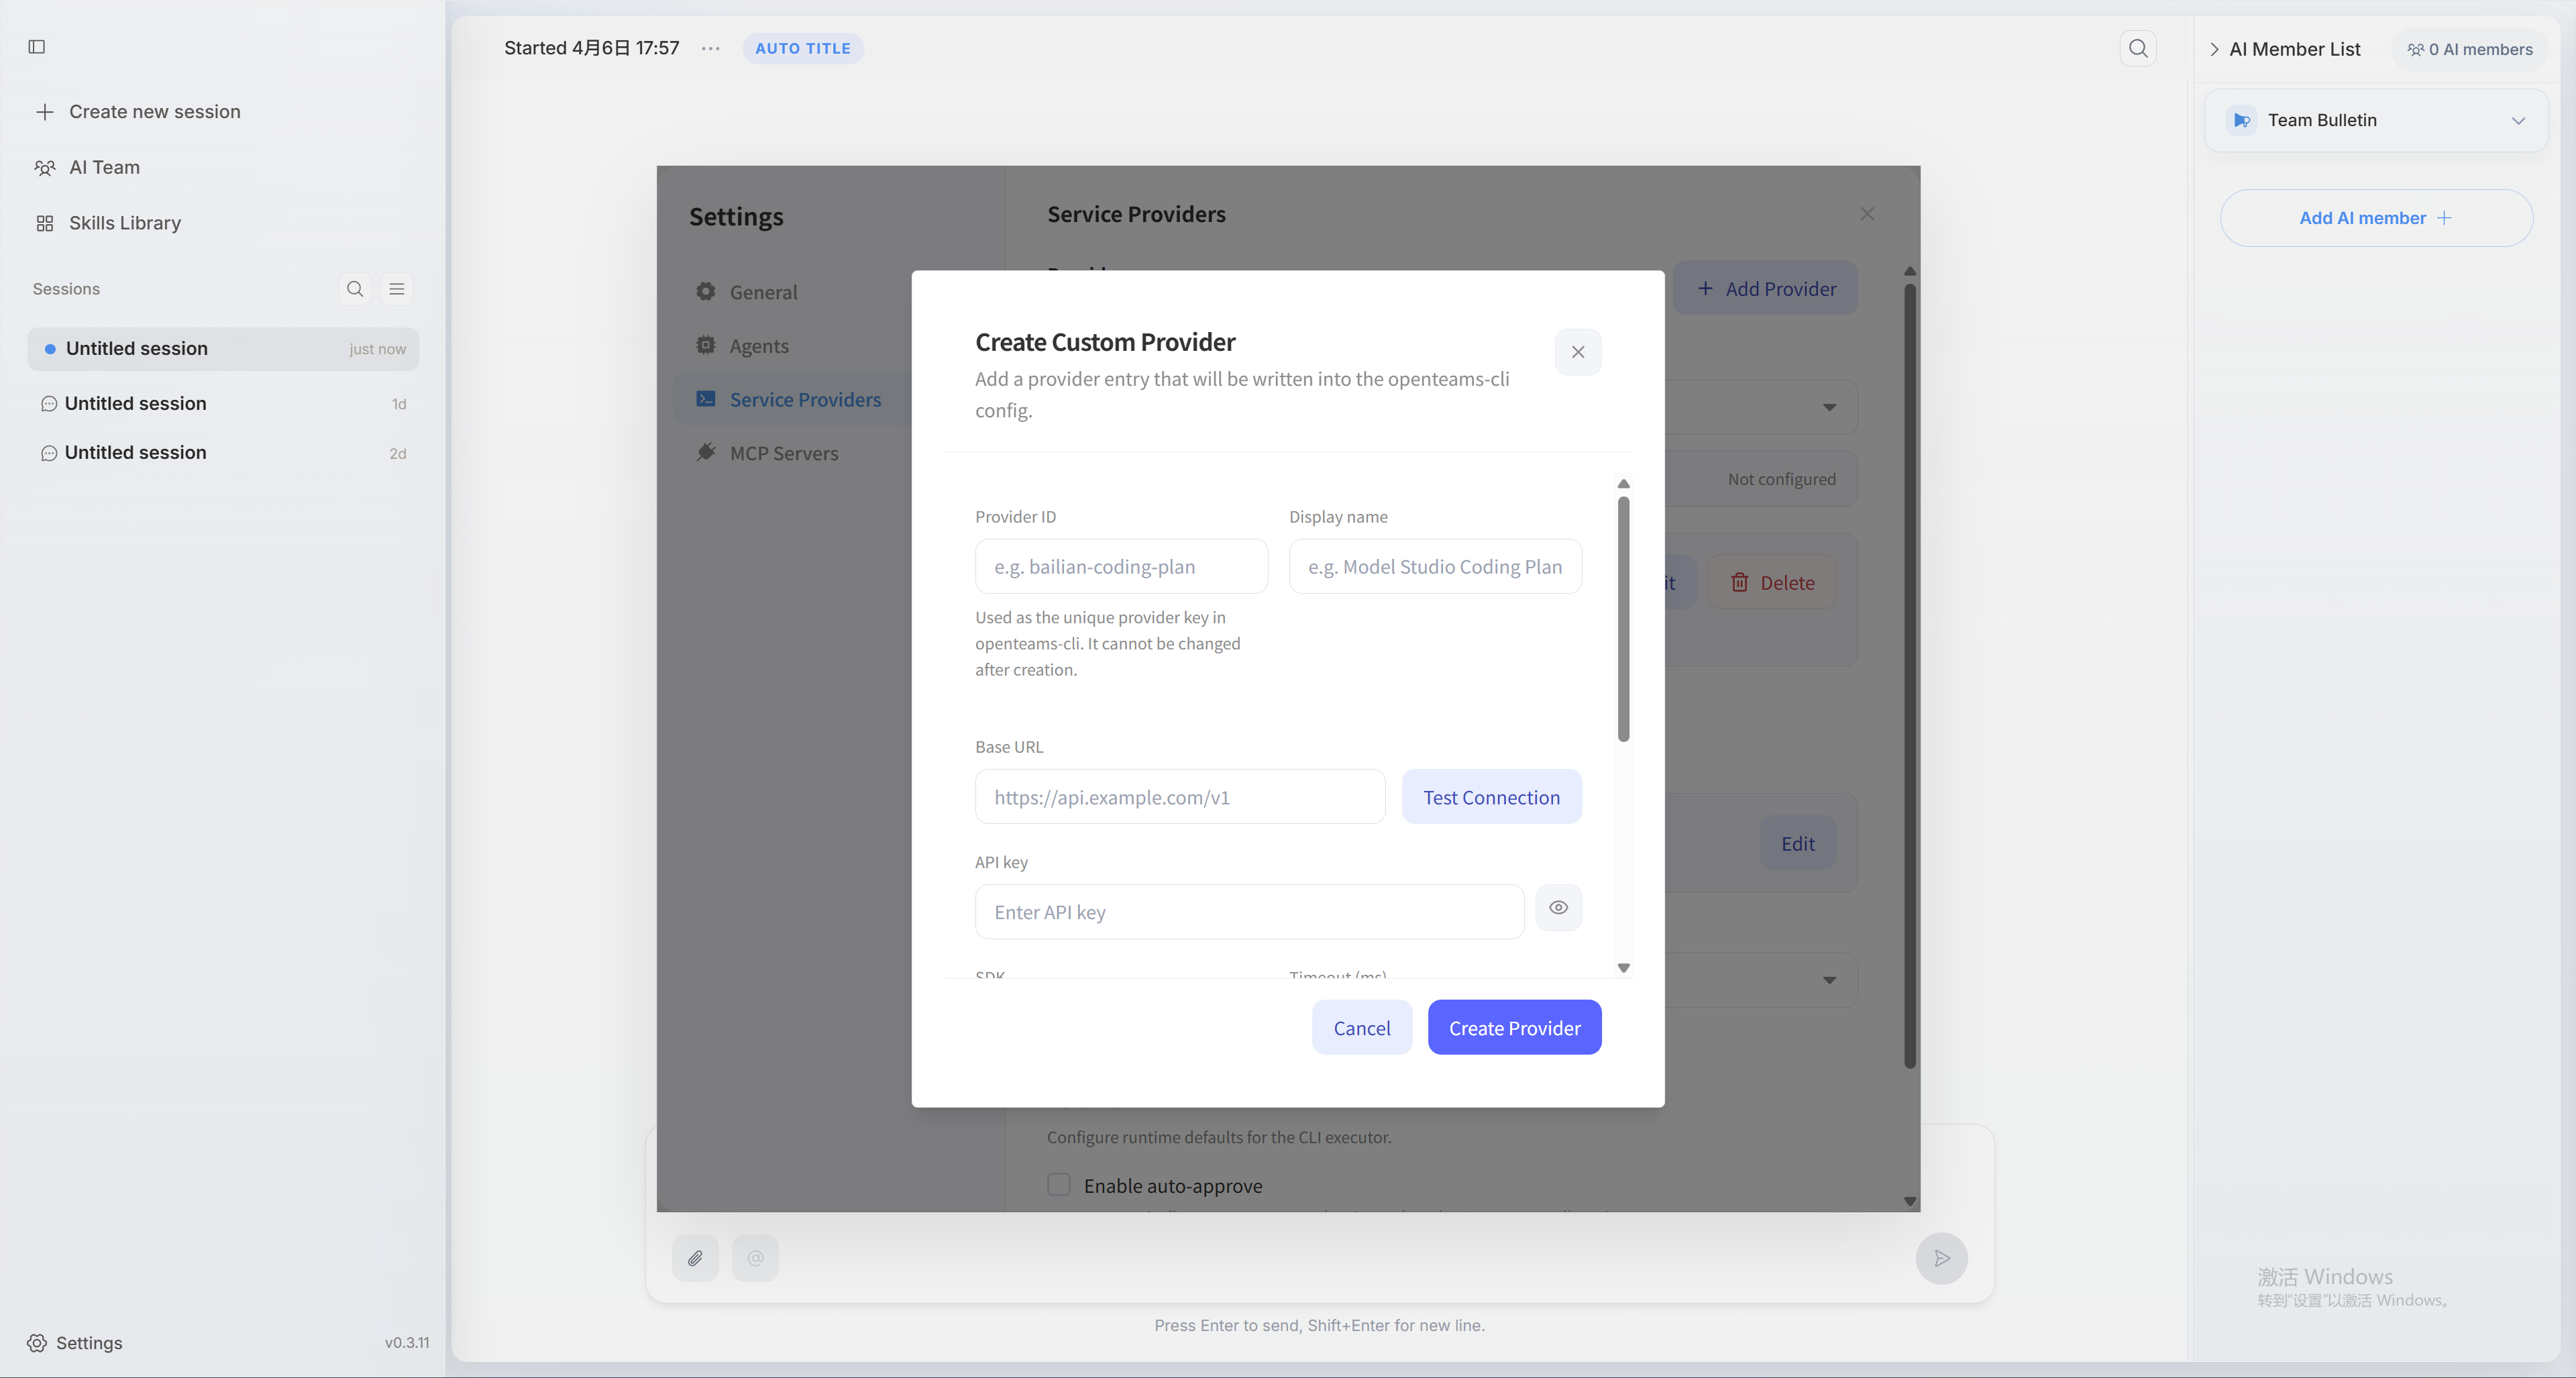Click the Edit button in Service Providers
This screenshot has width=2576, height=1378.
coord(1797,844)
